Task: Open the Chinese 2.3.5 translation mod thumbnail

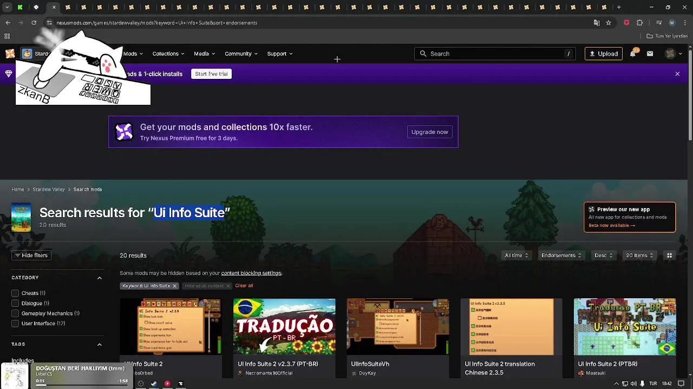Action: 511,327
